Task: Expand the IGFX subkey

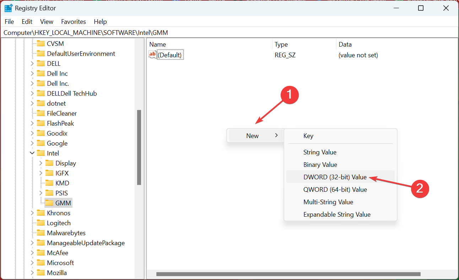Action: coord(41,173)
